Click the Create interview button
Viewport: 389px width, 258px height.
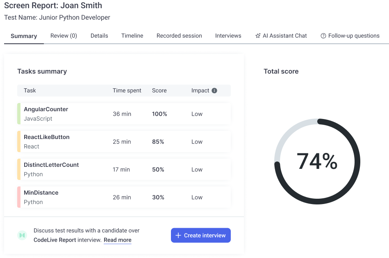tap(200, 235)
